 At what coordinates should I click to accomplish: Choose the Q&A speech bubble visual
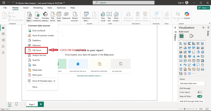[x=198, y=65]
